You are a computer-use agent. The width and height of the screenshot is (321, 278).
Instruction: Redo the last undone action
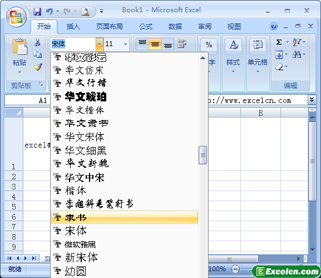[67, 12]
